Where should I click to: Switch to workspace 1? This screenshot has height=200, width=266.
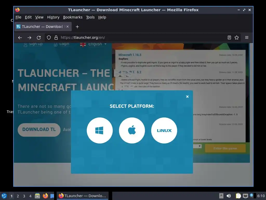click(x=11, y=196)
